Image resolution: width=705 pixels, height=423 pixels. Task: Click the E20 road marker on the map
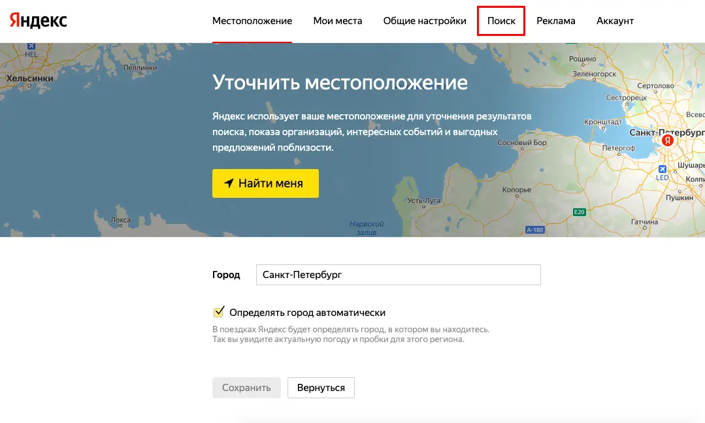(579, 212)
